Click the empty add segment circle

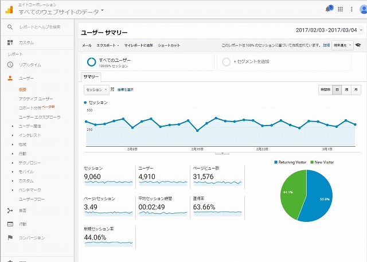[x=227, y=62]
